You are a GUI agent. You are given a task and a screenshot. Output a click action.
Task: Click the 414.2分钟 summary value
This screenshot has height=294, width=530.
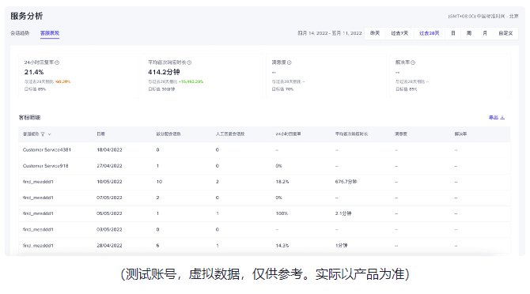tap(164, 72)
